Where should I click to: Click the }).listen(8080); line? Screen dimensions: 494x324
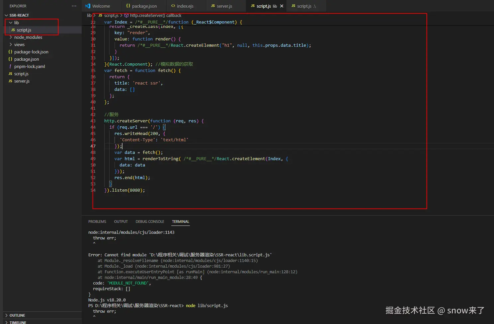124,190
